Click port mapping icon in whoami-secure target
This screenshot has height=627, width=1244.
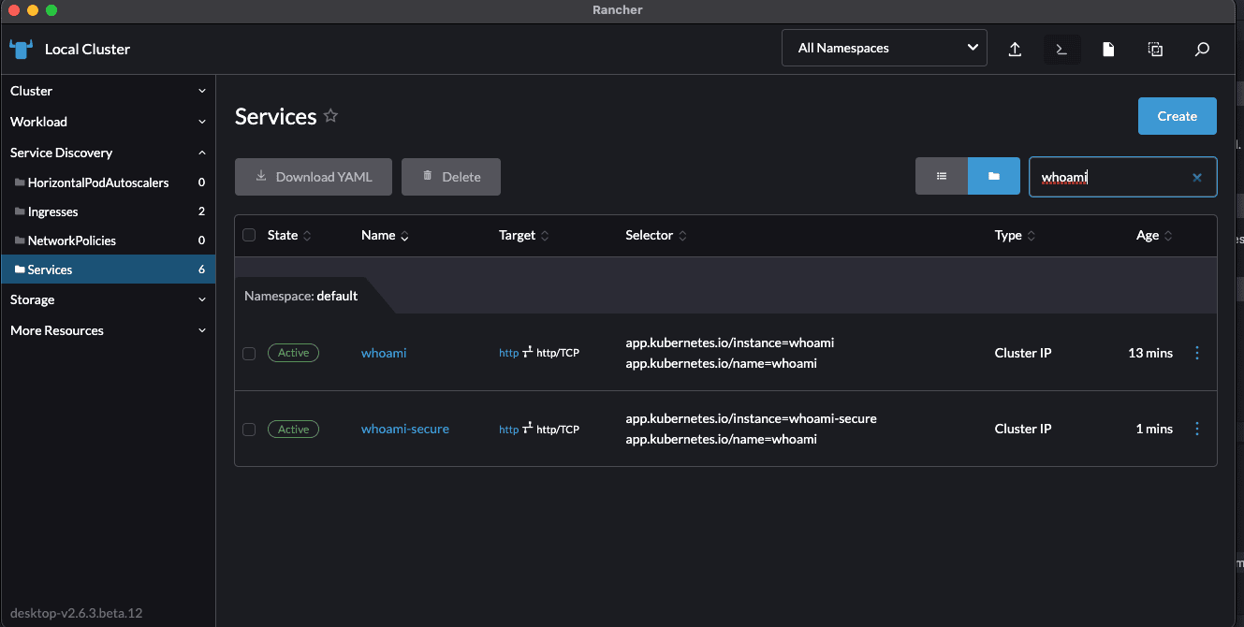tap(528, 429)
